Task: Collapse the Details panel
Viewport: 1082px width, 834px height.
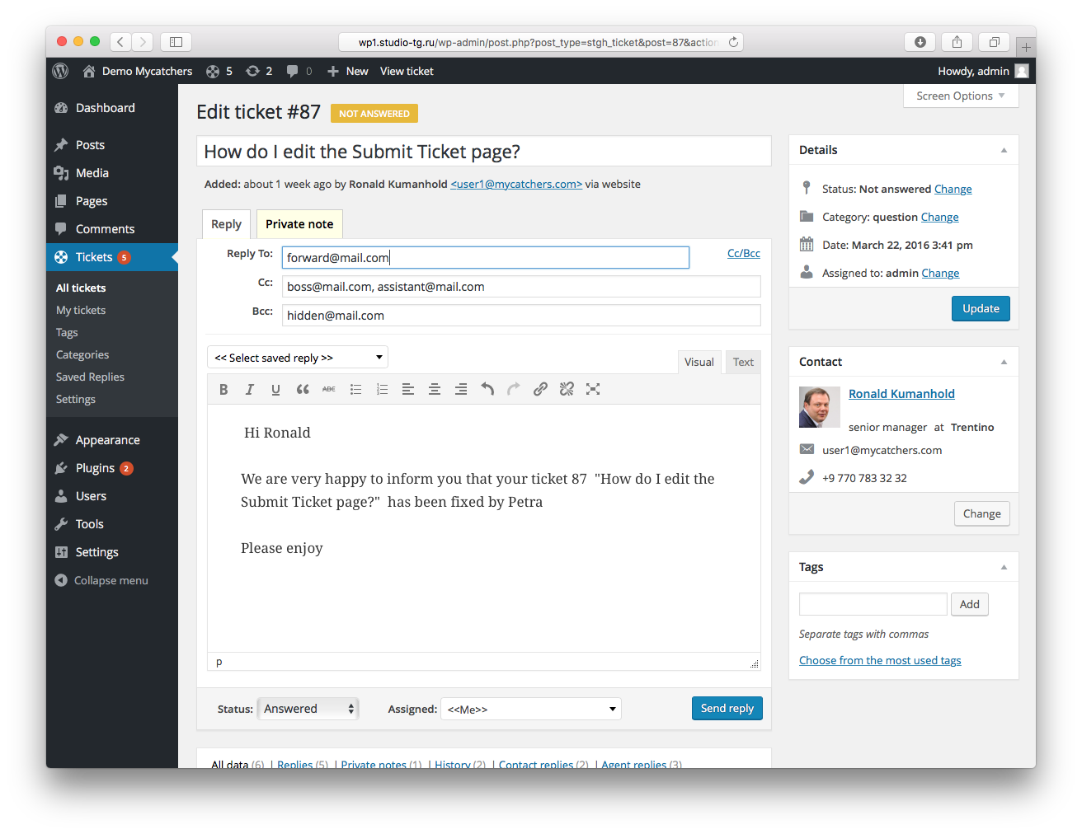Action: click(1004, 150)
